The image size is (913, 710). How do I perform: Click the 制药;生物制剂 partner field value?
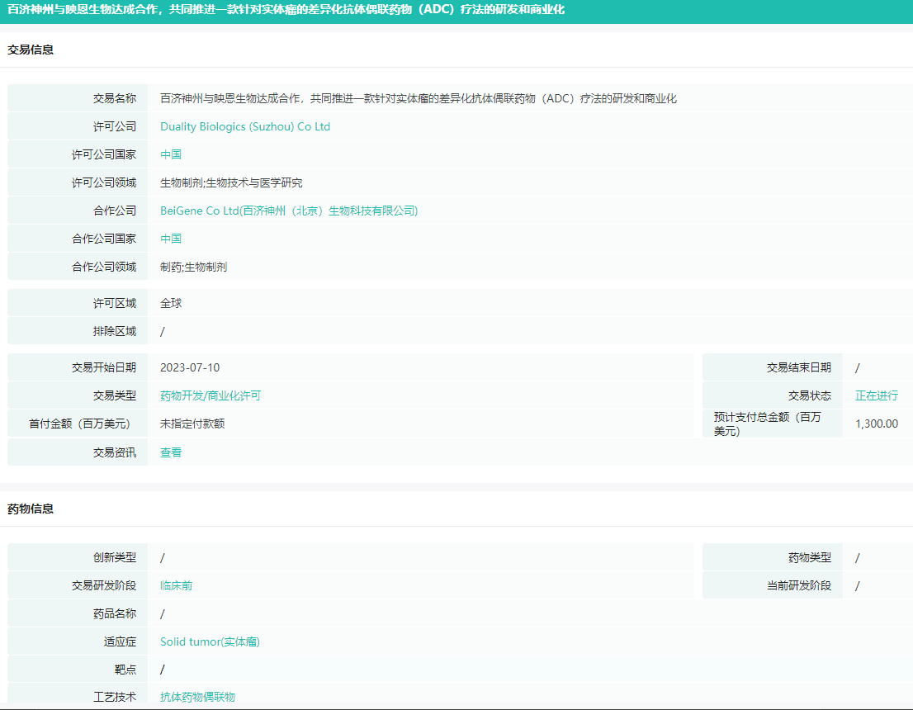(193, 267)
